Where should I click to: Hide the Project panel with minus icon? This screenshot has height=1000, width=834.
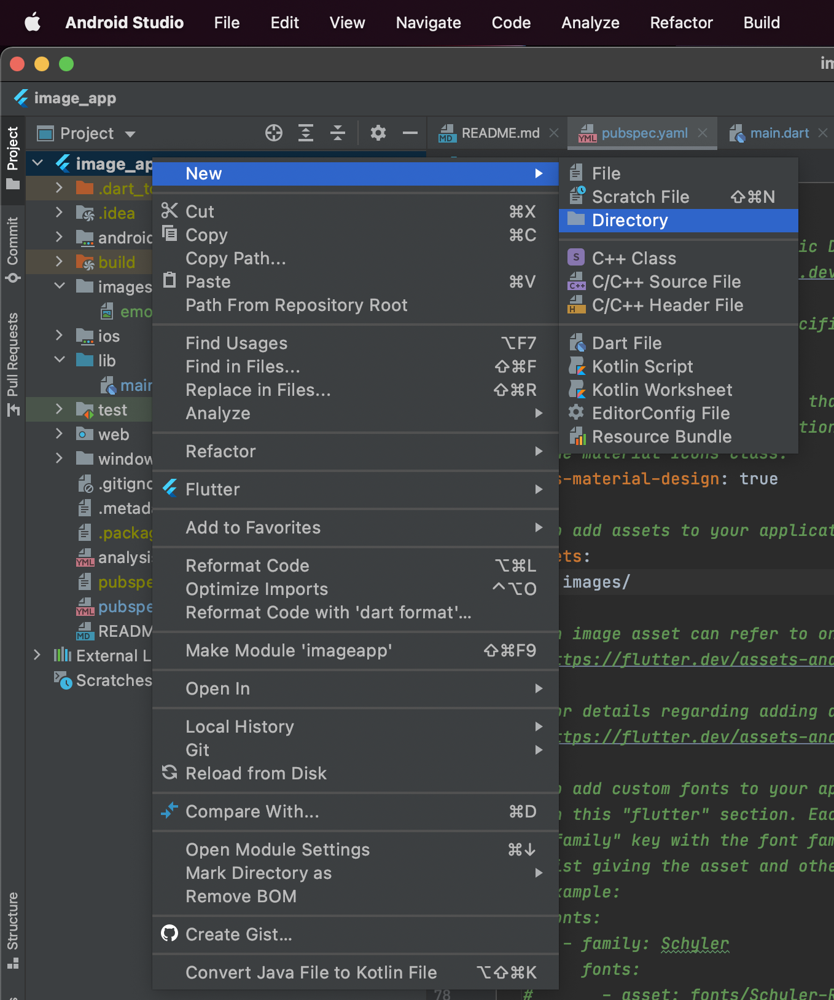point(410,133)
